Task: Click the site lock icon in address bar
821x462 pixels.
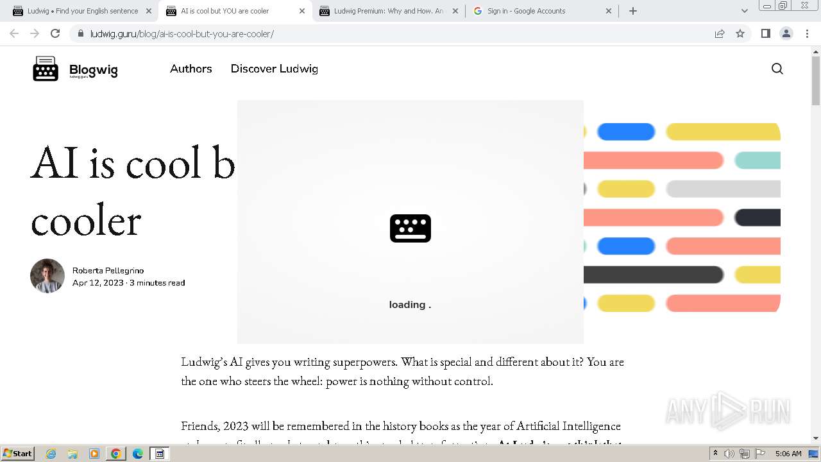Action: point(80,33)
